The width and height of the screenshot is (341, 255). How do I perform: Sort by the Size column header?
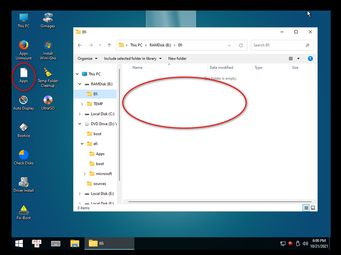click(x=302, y=68)
